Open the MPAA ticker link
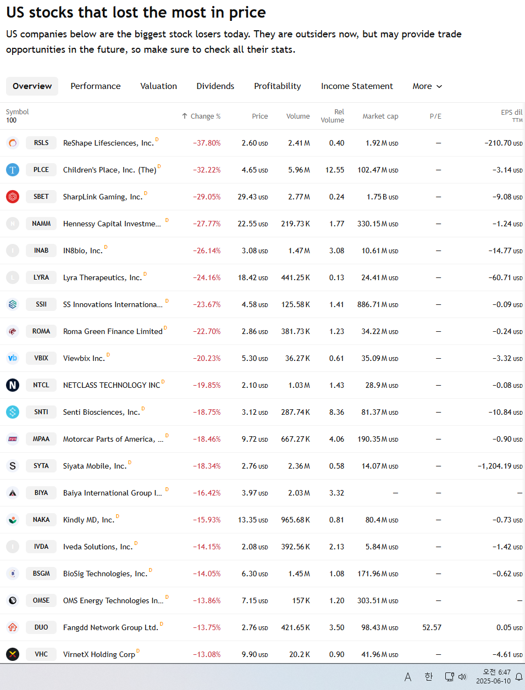Viewport: 525px width, 690px height. [41, 439]
